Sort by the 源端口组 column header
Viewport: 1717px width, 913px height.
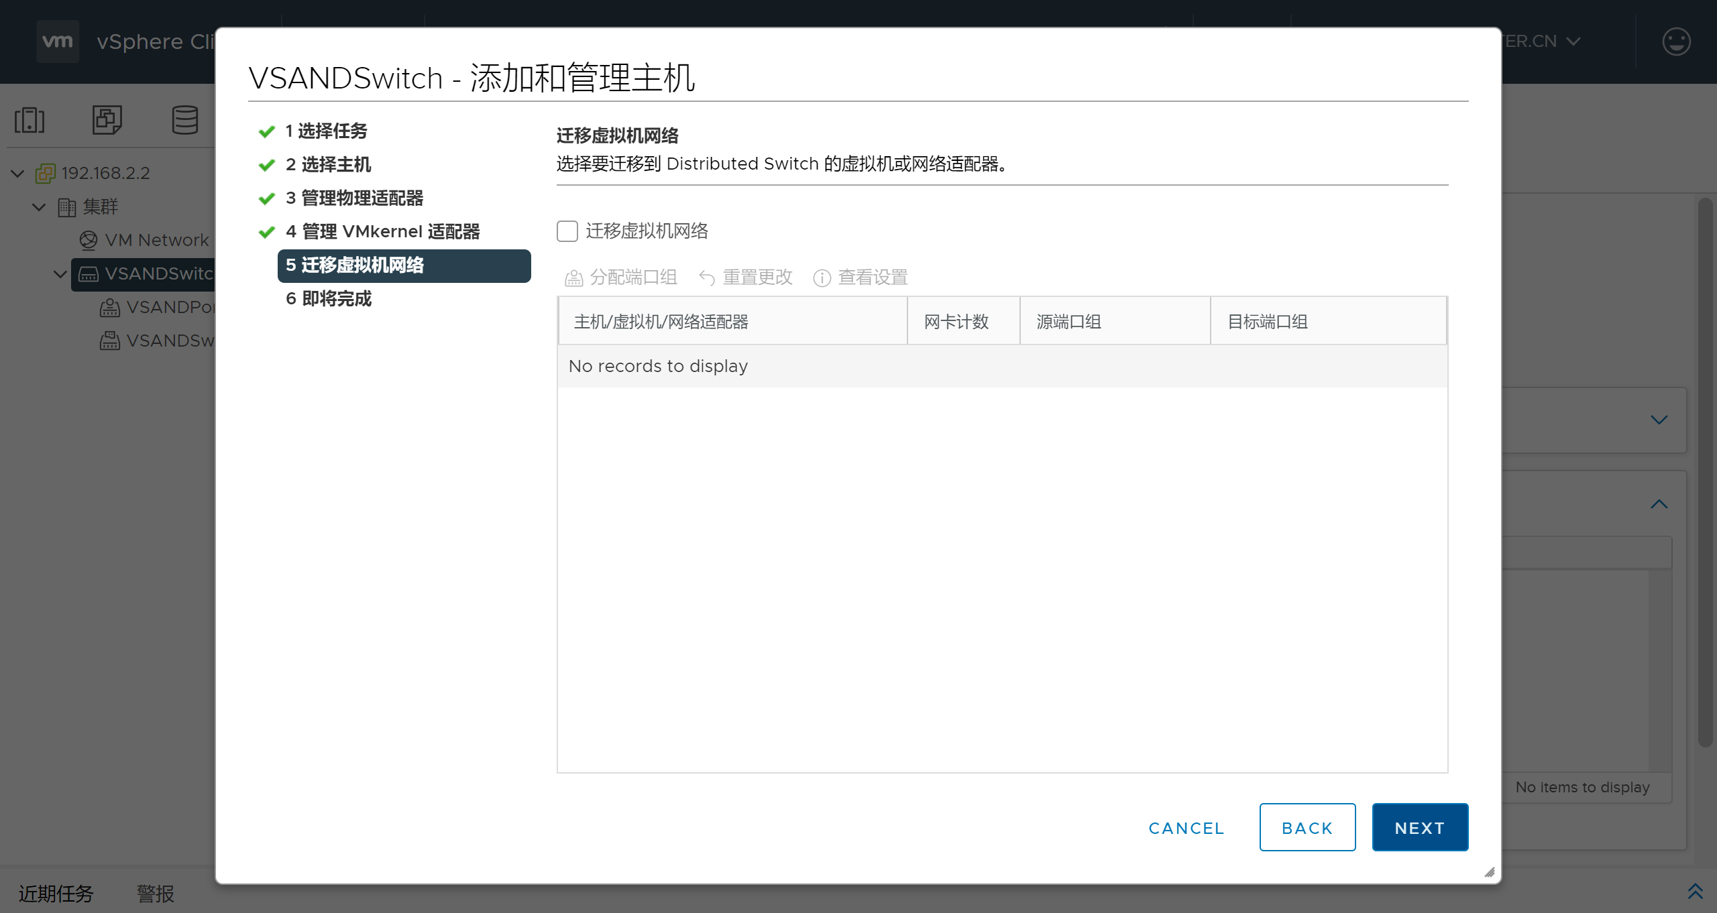pos(1115,322)
